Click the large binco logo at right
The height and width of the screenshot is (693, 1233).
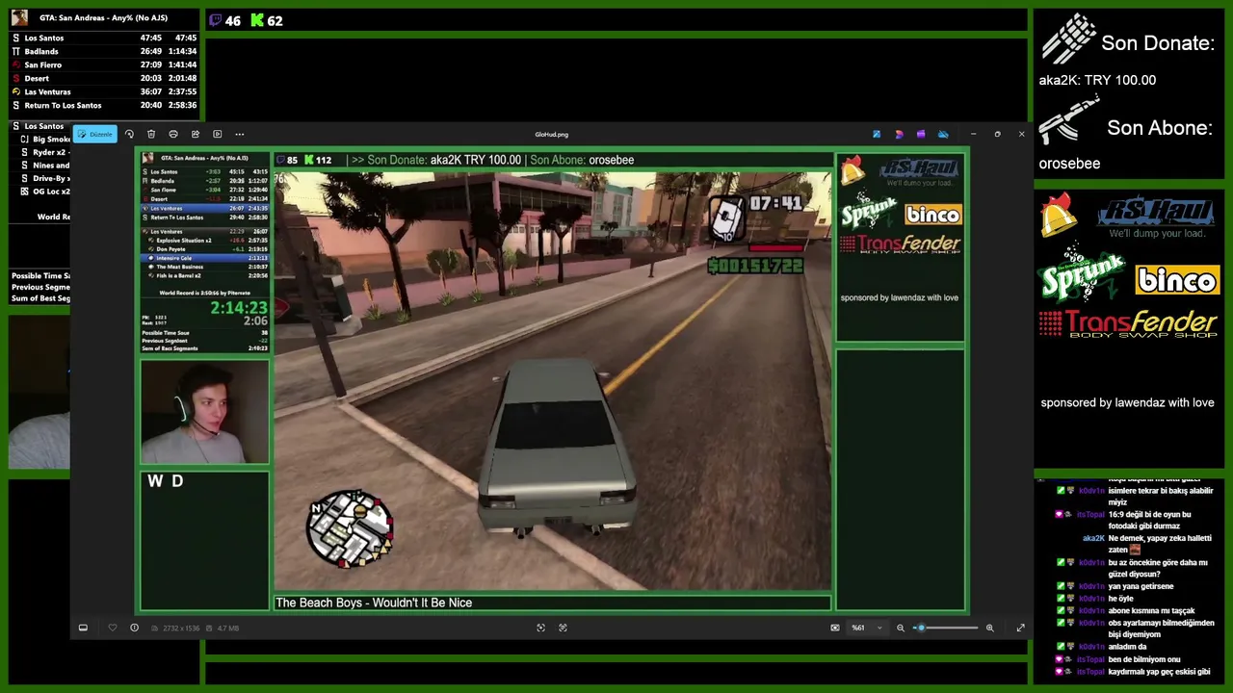click(x=1177, y=280)
